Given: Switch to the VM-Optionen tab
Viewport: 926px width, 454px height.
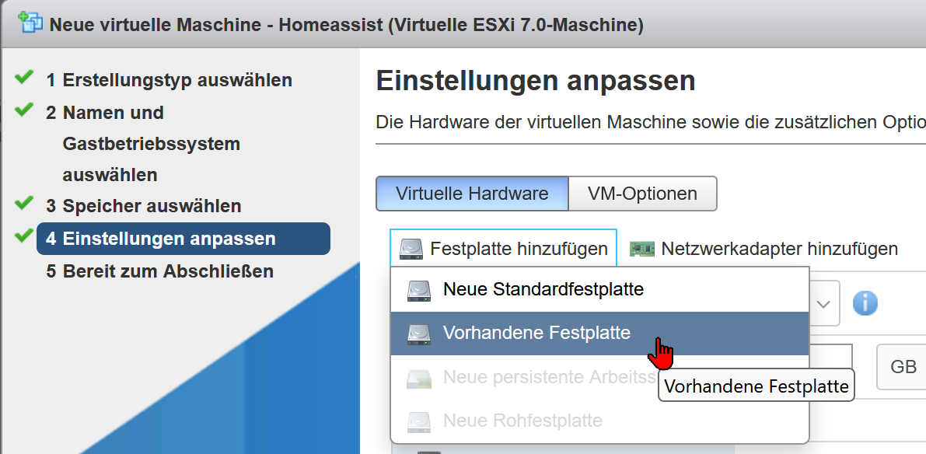Looking at the screenshot, I should (x=642, y=194).
